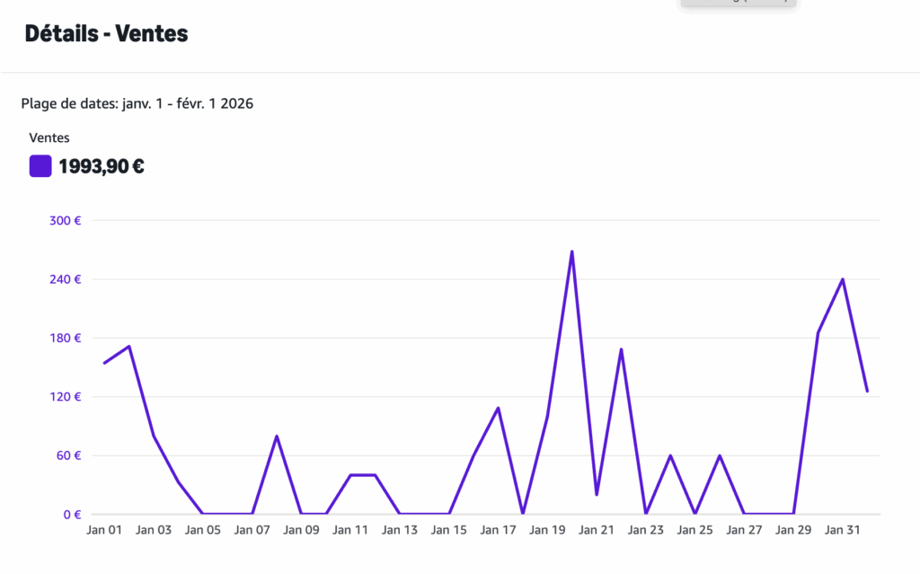Click the Jan 24 peak at 60 €
The width and height of the screenshot is (920, 574).
[x=670, y=455]
